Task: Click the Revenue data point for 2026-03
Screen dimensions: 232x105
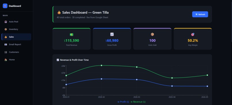Action: [137, 67]
